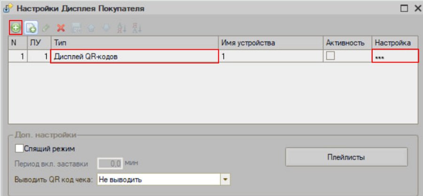Viewport: 423px width, 196px height.
Task: Move row up with up-arrow icon
Action: (x=91, y=28)
